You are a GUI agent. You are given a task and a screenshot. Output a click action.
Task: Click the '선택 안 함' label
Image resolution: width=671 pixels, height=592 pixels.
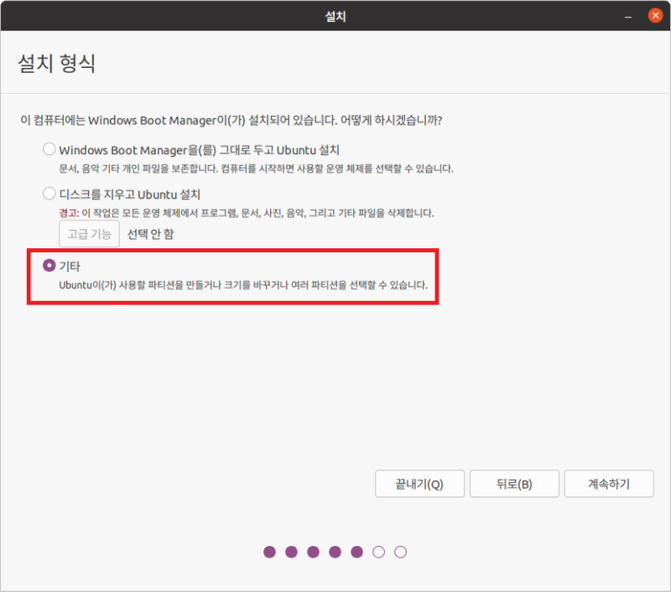pos(151,234)
